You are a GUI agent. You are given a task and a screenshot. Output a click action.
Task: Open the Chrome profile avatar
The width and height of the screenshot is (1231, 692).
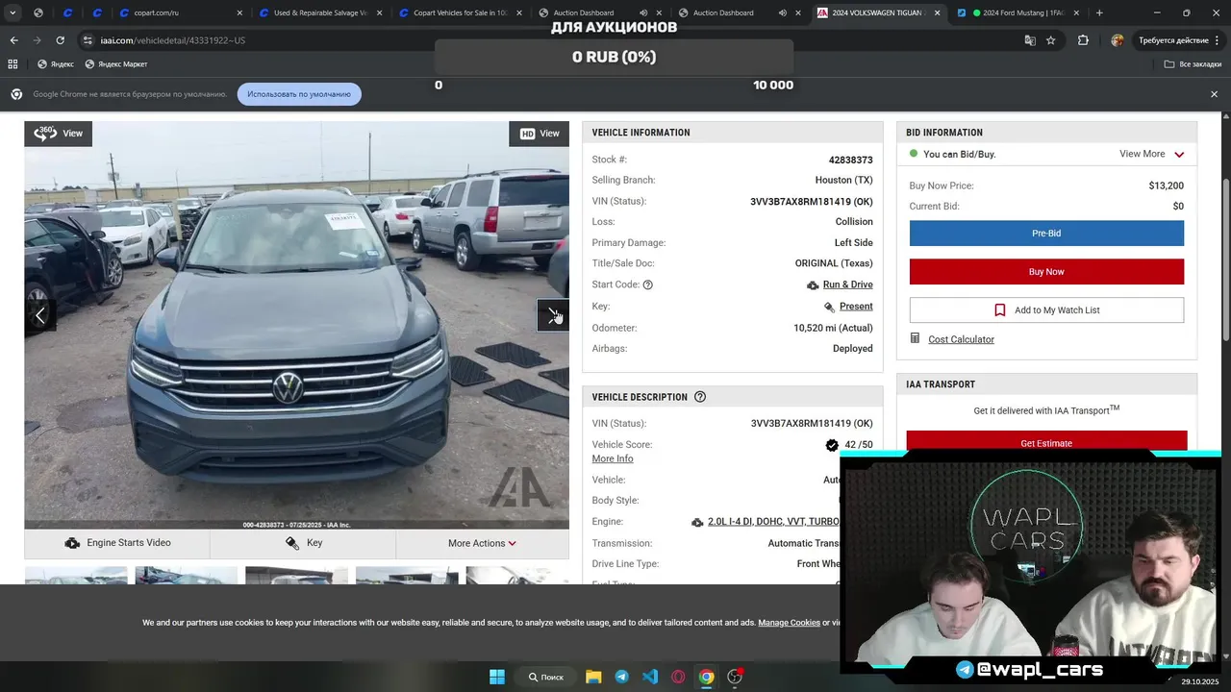(x=1118, y=40)
